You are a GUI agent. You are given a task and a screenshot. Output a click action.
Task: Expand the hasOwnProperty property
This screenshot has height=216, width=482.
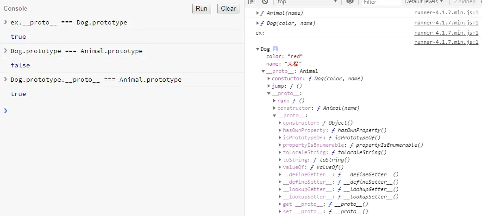280,130
